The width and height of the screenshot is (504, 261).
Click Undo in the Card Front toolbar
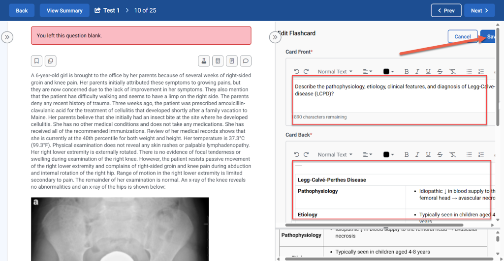click(x=297, y=72)
